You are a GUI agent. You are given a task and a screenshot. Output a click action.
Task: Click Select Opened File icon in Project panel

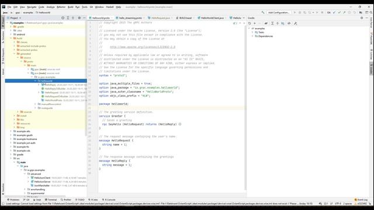(x=63, y=18)
